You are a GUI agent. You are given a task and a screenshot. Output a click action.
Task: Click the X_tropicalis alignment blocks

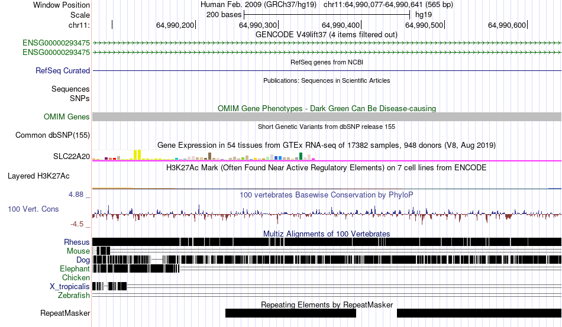pyautogui.click(x=109, y=286)
